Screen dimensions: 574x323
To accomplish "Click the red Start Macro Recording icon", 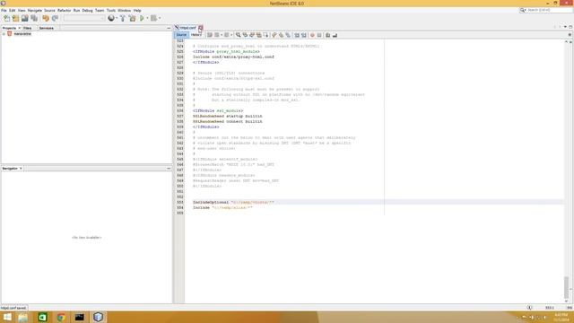I will 312,35.
